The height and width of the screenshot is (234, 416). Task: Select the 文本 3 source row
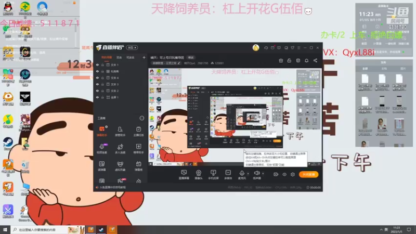(x=121, y=84)
